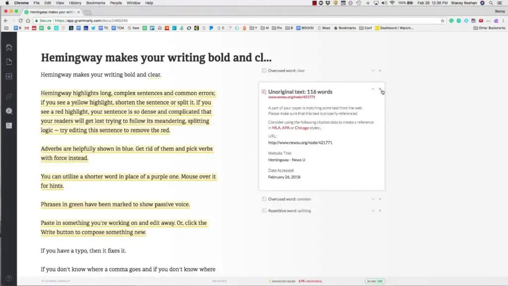The height and width of the screenshot is (286, 508).
Task: Choose MLA citation style link
Action: pos(276,128)
